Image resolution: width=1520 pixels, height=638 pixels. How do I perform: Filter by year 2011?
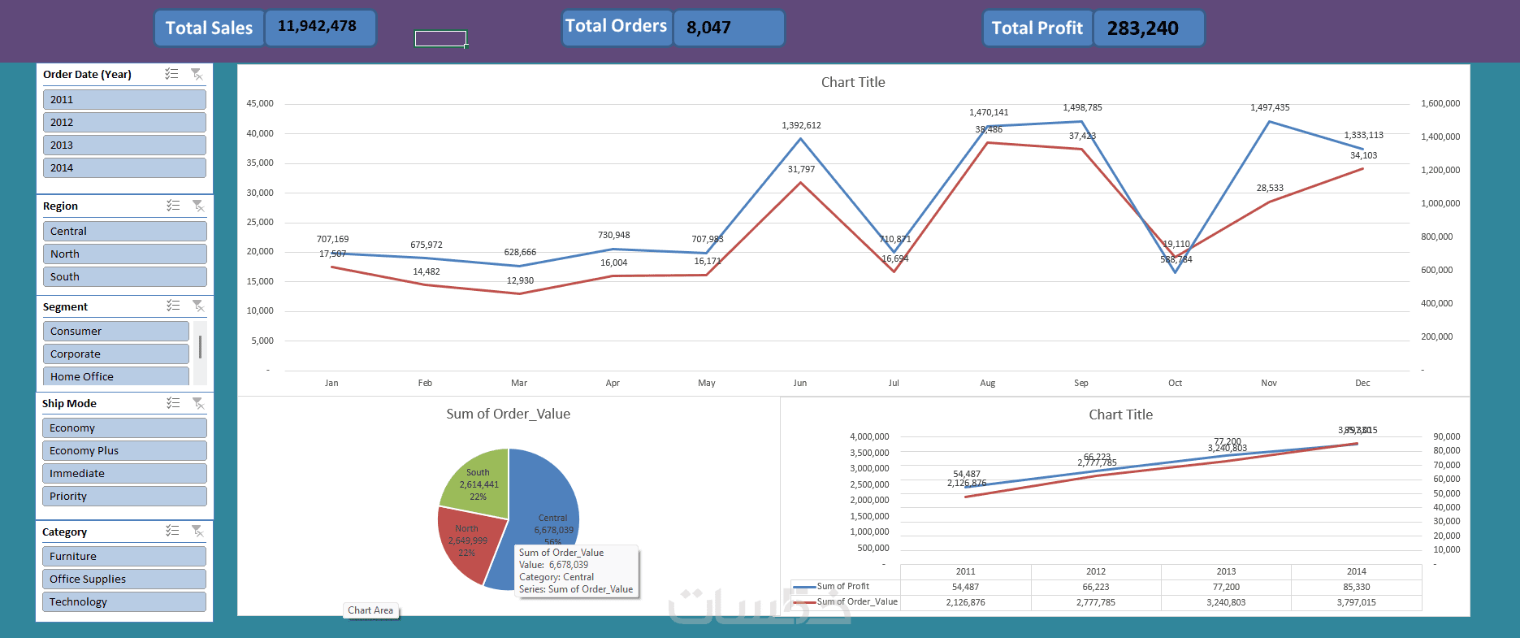click(124, 99)
